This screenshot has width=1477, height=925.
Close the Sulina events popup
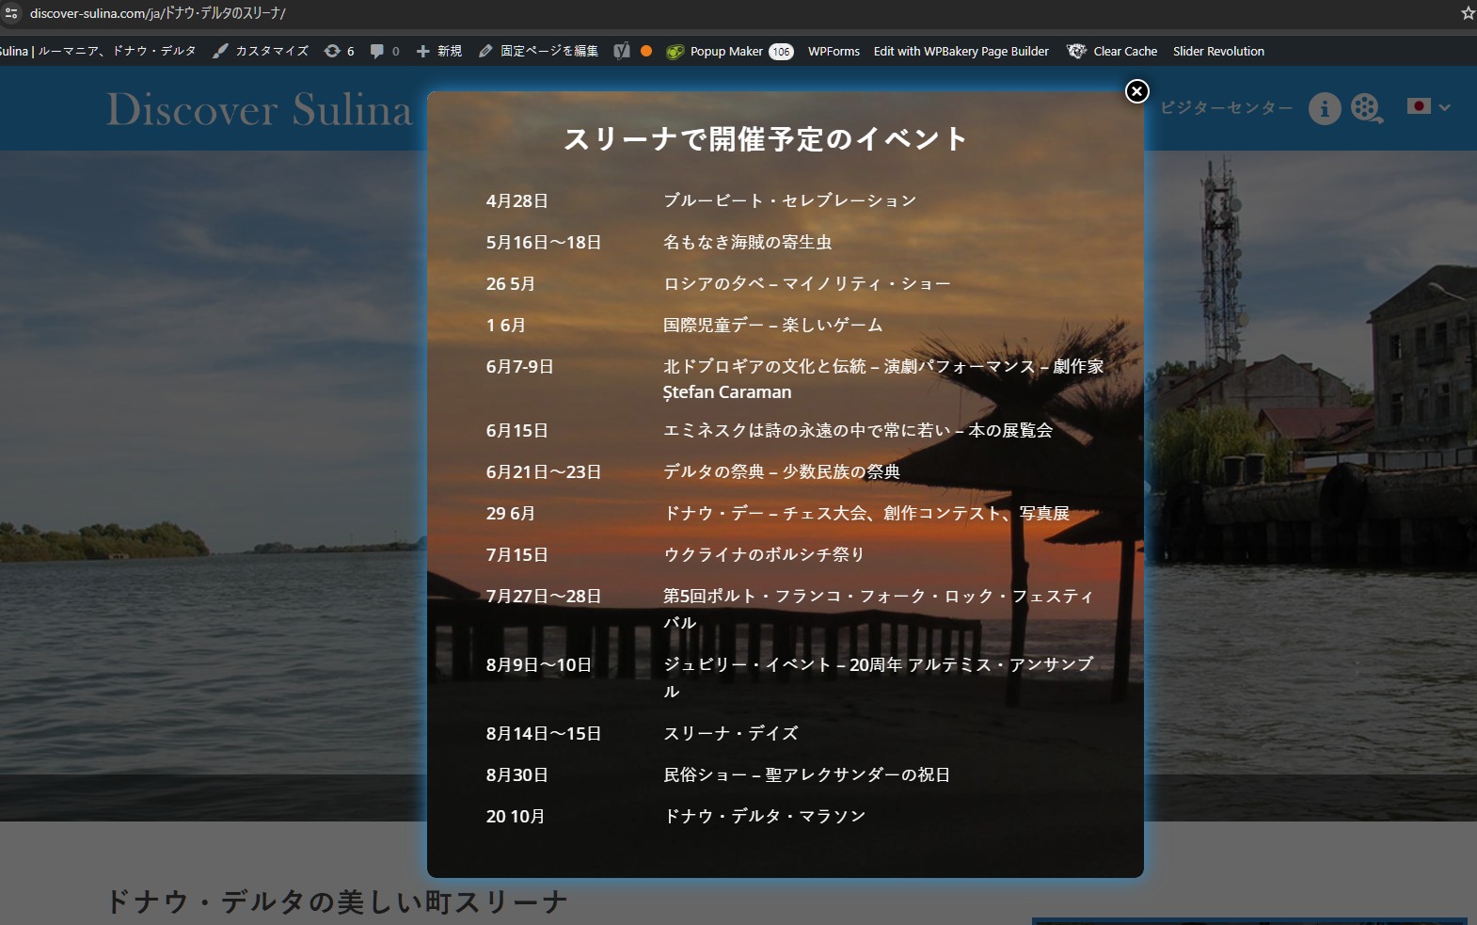point(1136,91)
